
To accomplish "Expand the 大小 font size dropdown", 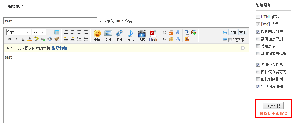I will [x=39, y=32].
